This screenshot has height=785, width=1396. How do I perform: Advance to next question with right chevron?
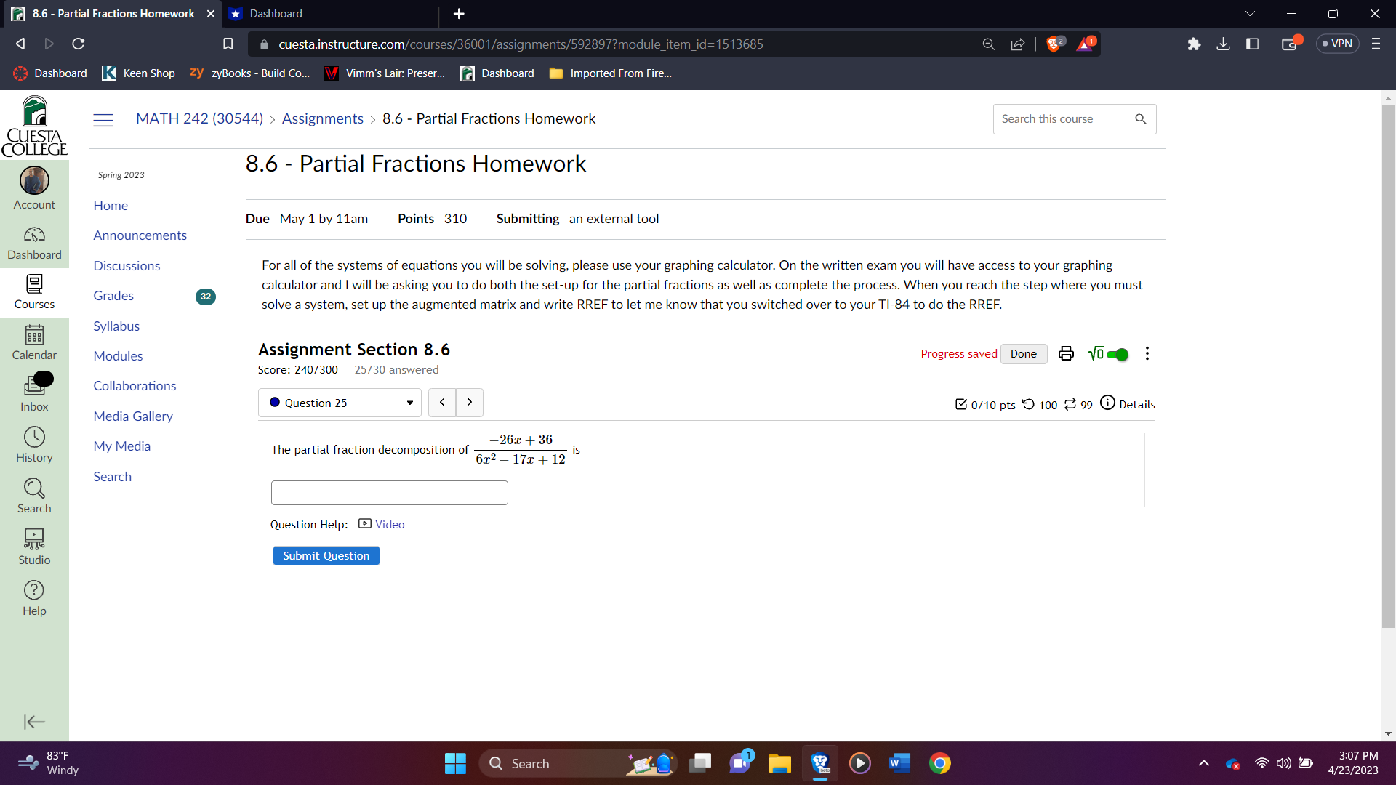pos(469,402)
